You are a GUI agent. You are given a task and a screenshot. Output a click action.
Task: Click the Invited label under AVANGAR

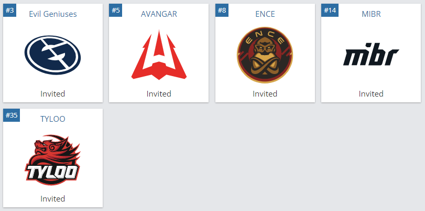159,93
